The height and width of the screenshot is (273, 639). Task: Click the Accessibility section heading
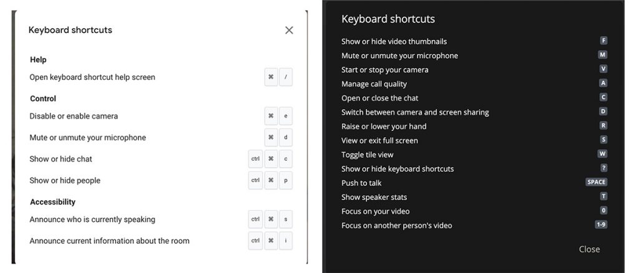53,202
